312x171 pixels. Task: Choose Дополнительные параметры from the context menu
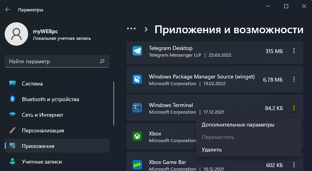click(x=238, y=125)
